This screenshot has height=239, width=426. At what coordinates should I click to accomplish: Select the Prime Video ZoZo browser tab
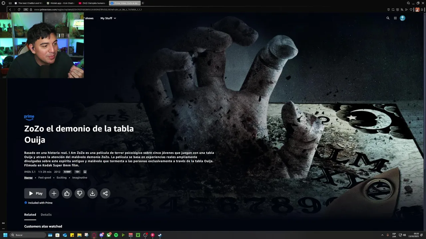tap(124, 3)
